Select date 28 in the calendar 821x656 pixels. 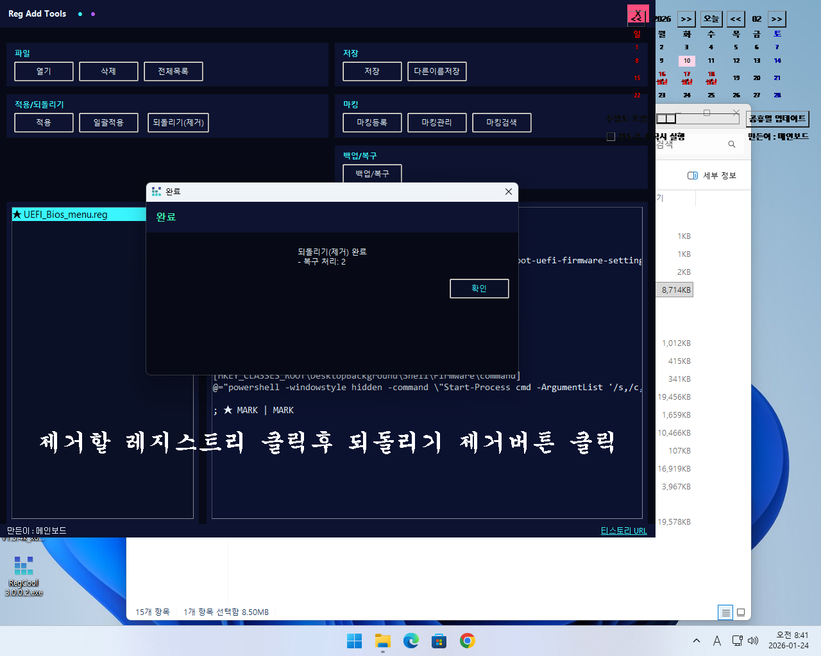[x=777, y=95]
